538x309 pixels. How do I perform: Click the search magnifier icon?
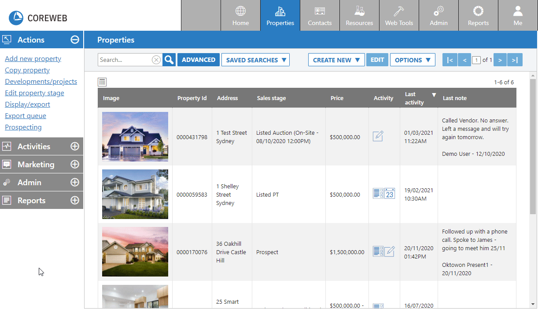[x=169, y=60]
